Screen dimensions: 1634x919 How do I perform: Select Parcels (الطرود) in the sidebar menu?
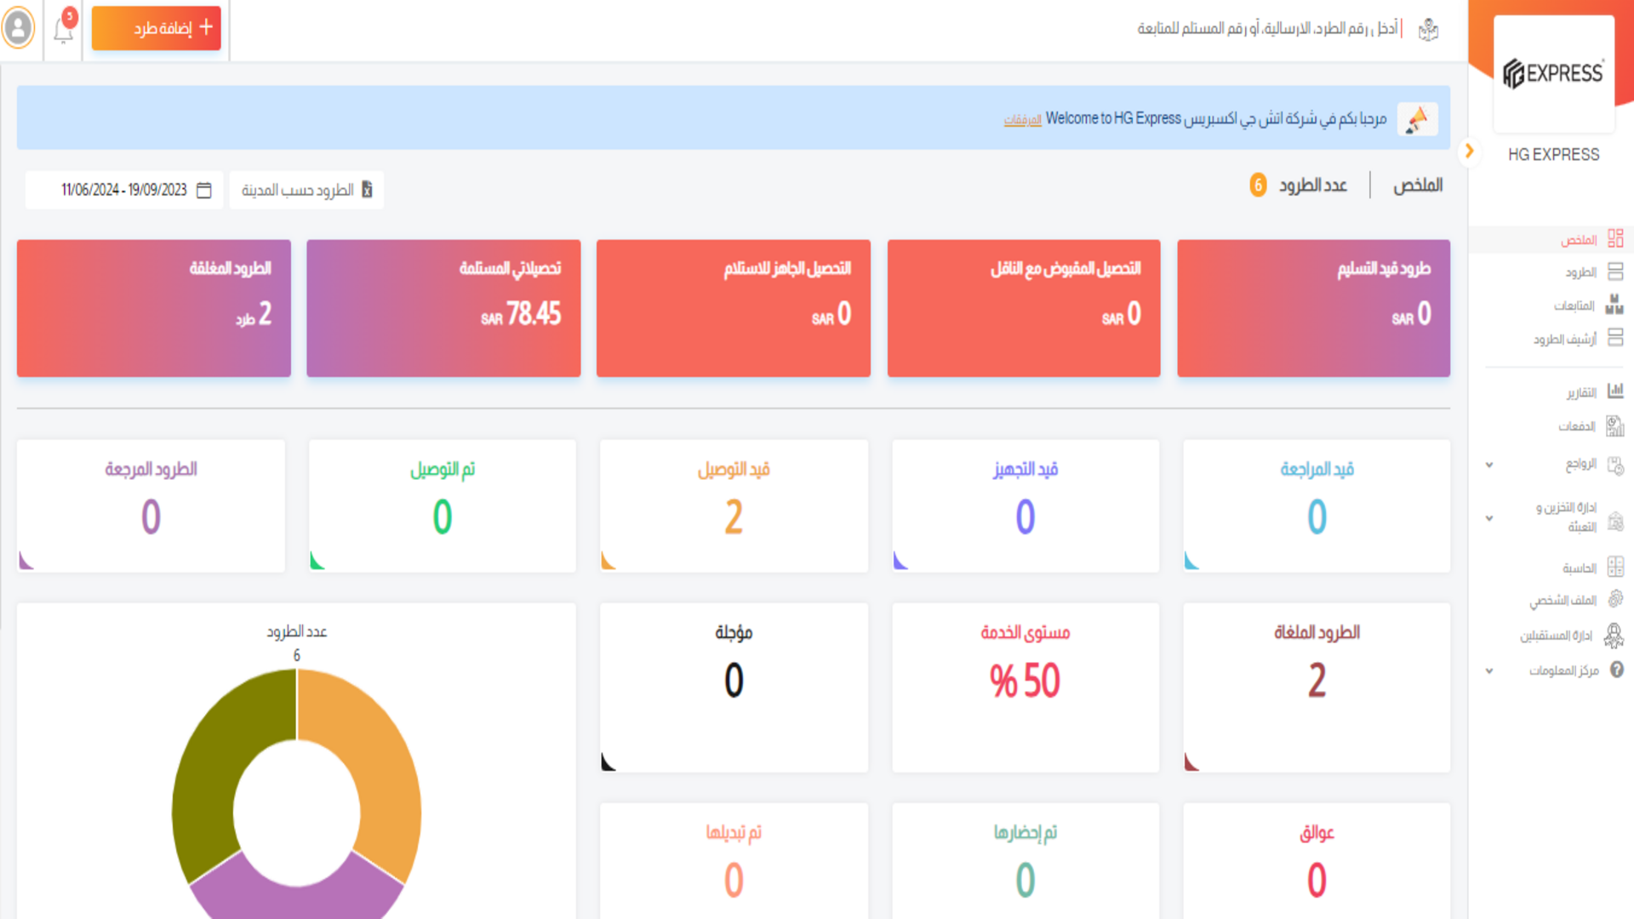click(1580, 272)
